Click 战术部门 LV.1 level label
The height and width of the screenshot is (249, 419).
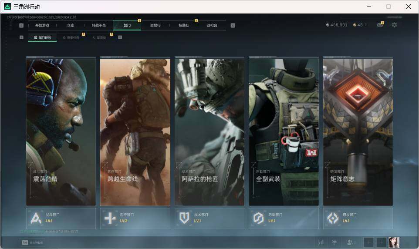(x=197, y=221)
